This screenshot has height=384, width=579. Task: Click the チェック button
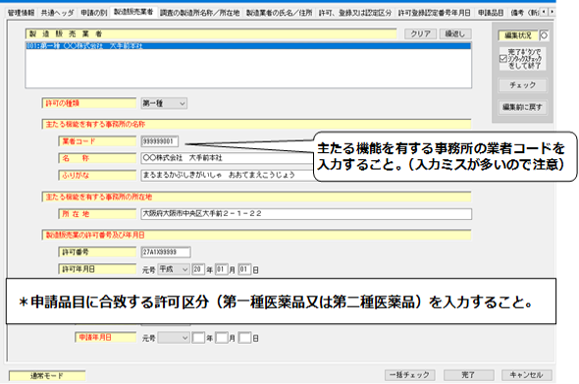[x=522, y=85]
